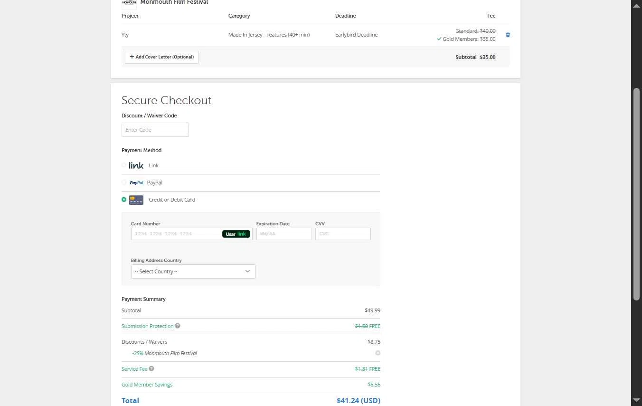Click the PayPal logo icon
The image size is (642, 406).
[x=136, y=183]
